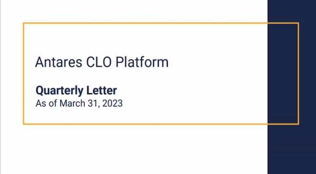Click the navy sidebar below the orange frame
316x174 pixels.
[x=292, y=149]
